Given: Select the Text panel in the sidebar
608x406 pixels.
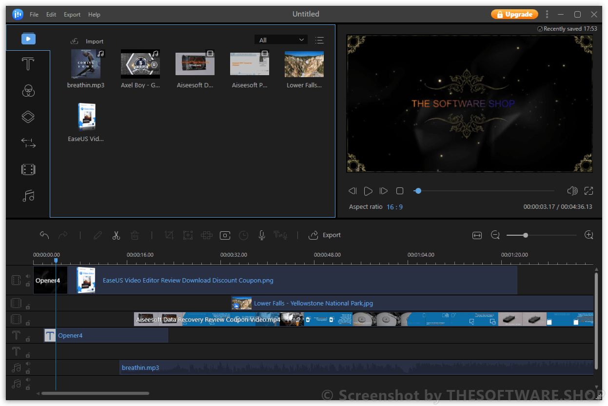Looking at the screenshot, I should (28, 64).
